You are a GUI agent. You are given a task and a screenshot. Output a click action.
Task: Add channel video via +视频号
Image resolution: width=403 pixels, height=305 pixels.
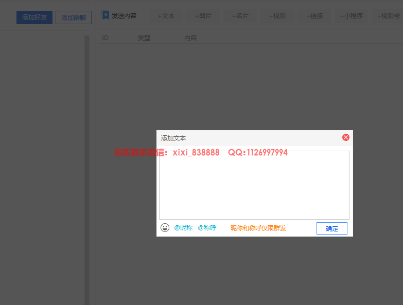tap(388, 16)
